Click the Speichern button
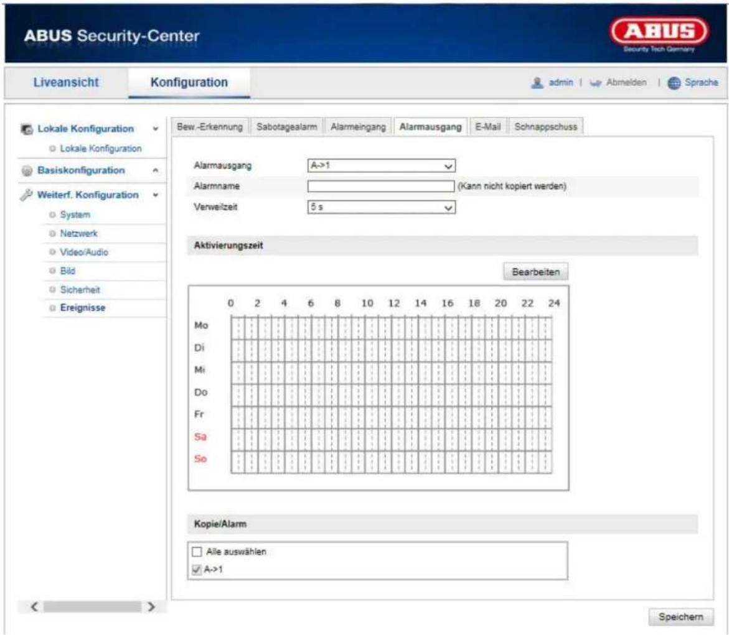729x635 pixels. [x=680, y=617]
